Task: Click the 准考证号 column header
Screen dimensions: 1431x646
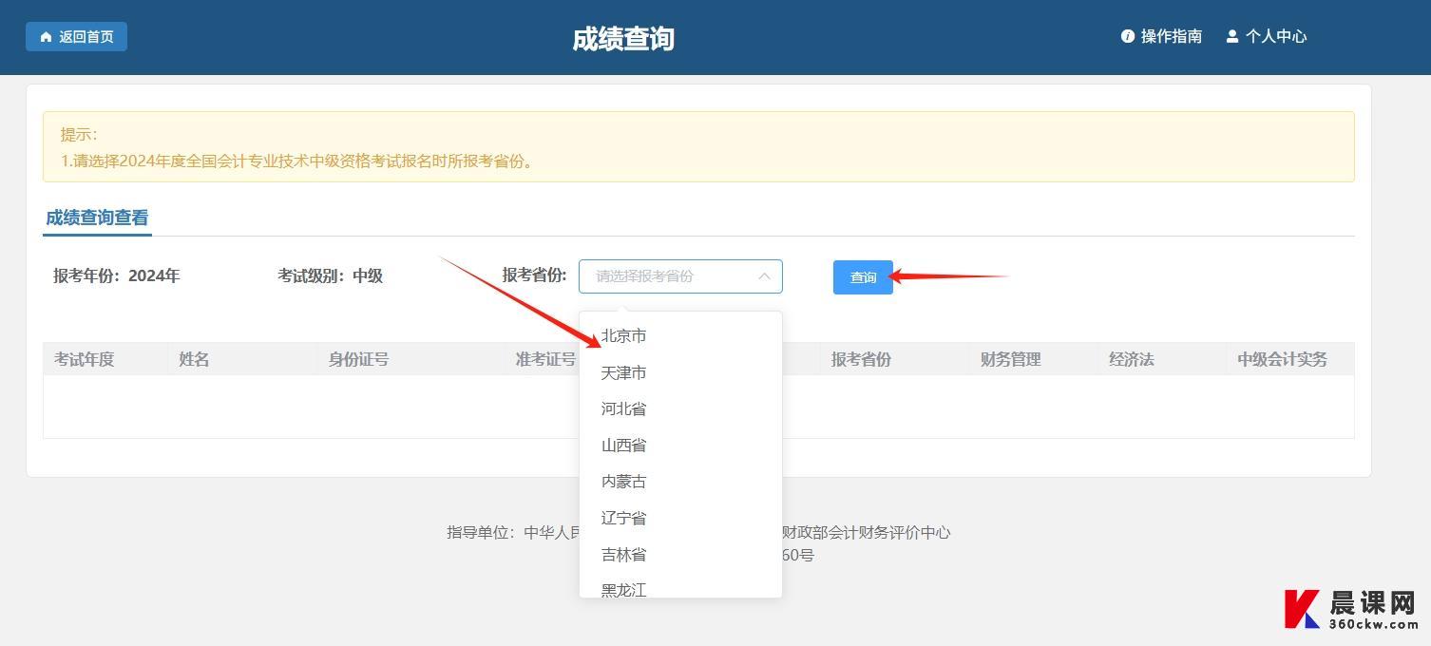Action: tap(545, 359)
